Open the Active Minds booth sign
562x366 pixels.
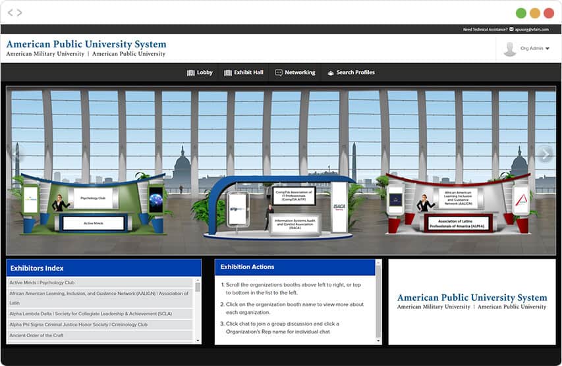pyautogui.click(x=94, y=223)
